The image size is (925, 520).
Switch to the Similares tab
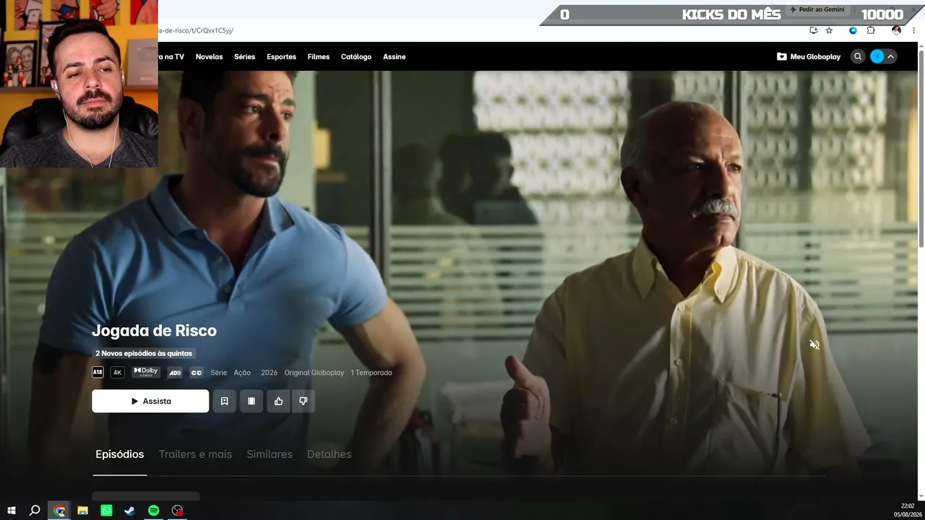[x=270, y=454]
